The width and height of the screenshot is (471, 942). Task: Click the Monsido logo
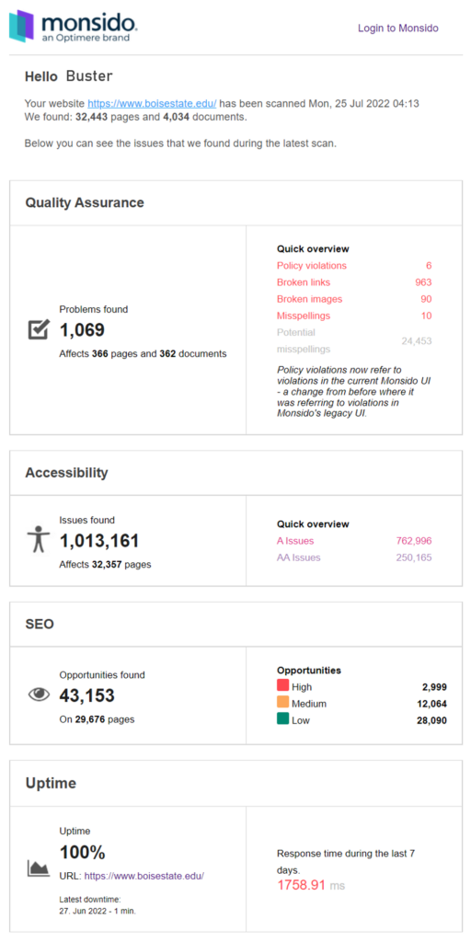click(74, 26)
